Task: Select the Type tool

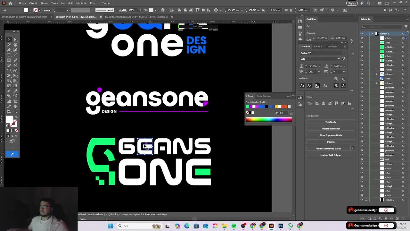Action: pos(9,55)
